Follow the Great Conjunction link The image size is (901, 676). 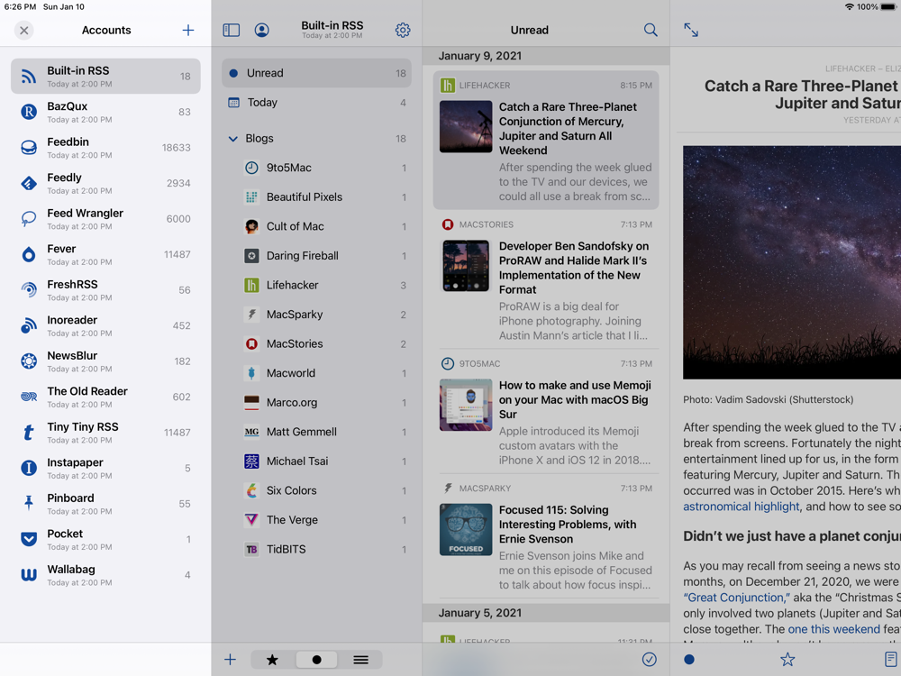[737, 598]
